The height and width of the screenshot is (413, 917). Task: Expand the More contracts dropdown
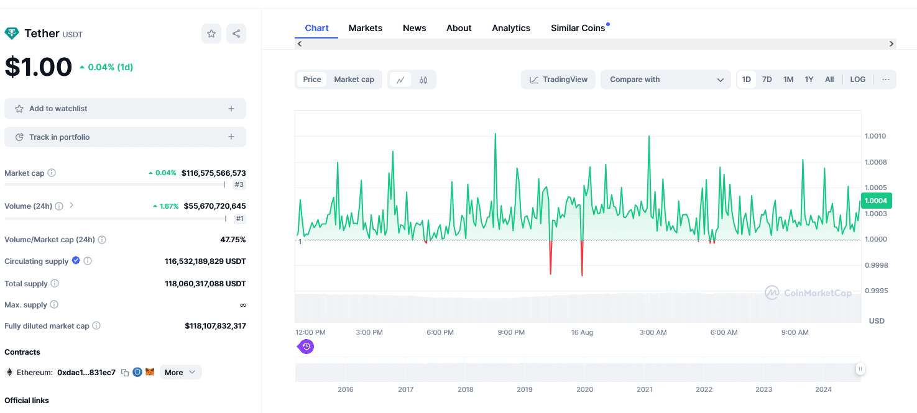pos(180,373)
